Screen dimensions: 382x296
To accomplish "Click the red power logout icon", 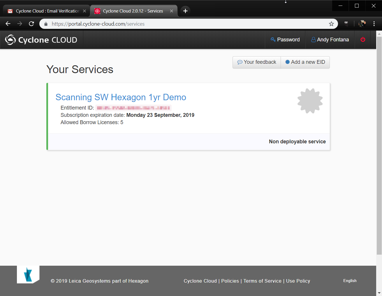I will pyautogui.click(x=363, y=40).
